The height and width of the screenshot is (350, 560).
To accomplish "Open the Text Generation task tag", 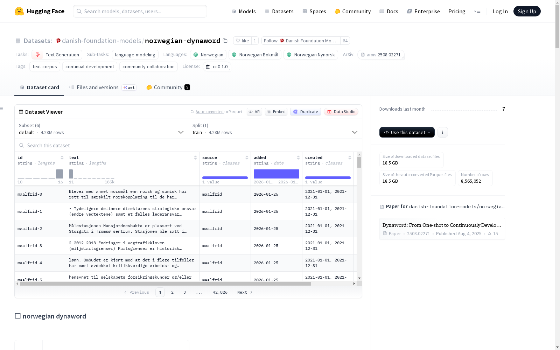I will pos(57,55).
